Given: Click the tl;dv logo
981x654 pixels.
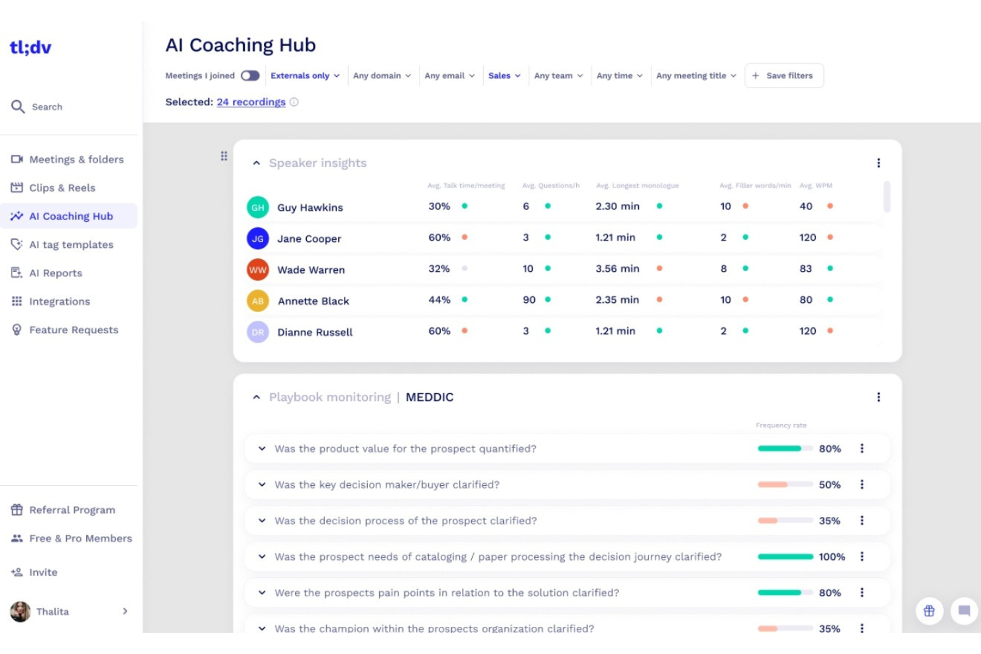Looking at the screenshot, I should pyautogui.click(x=30, y=48).
